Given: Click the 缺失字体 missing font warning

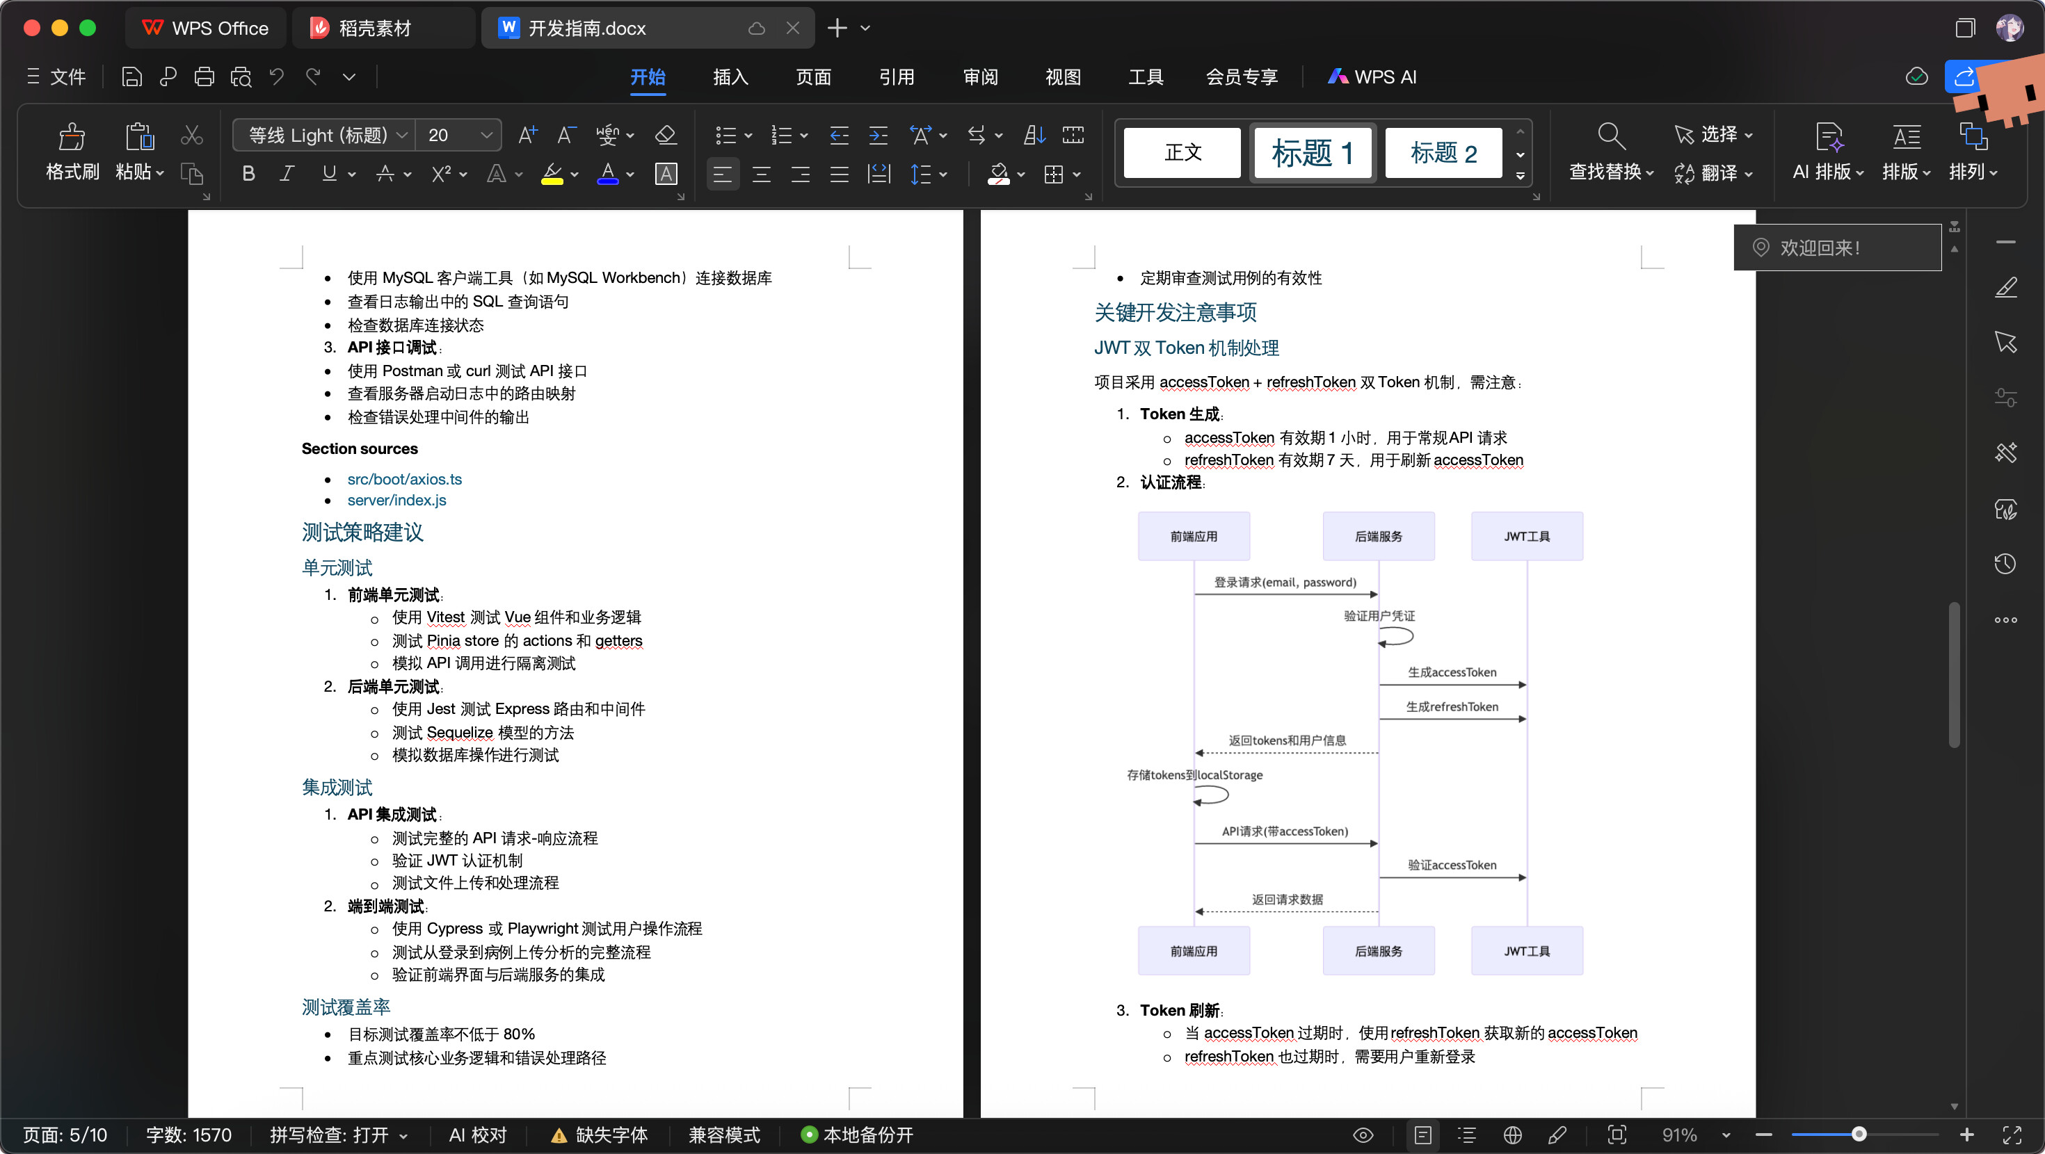Looking at the screenshot, I should (600, 1135).
